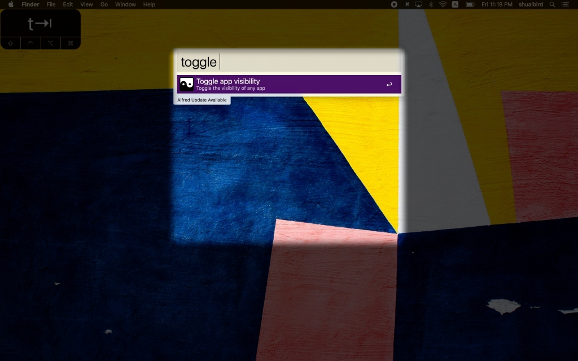Open the AirPlay display menu icon
This screenshot has height=361, width=578.
(418, 5)
